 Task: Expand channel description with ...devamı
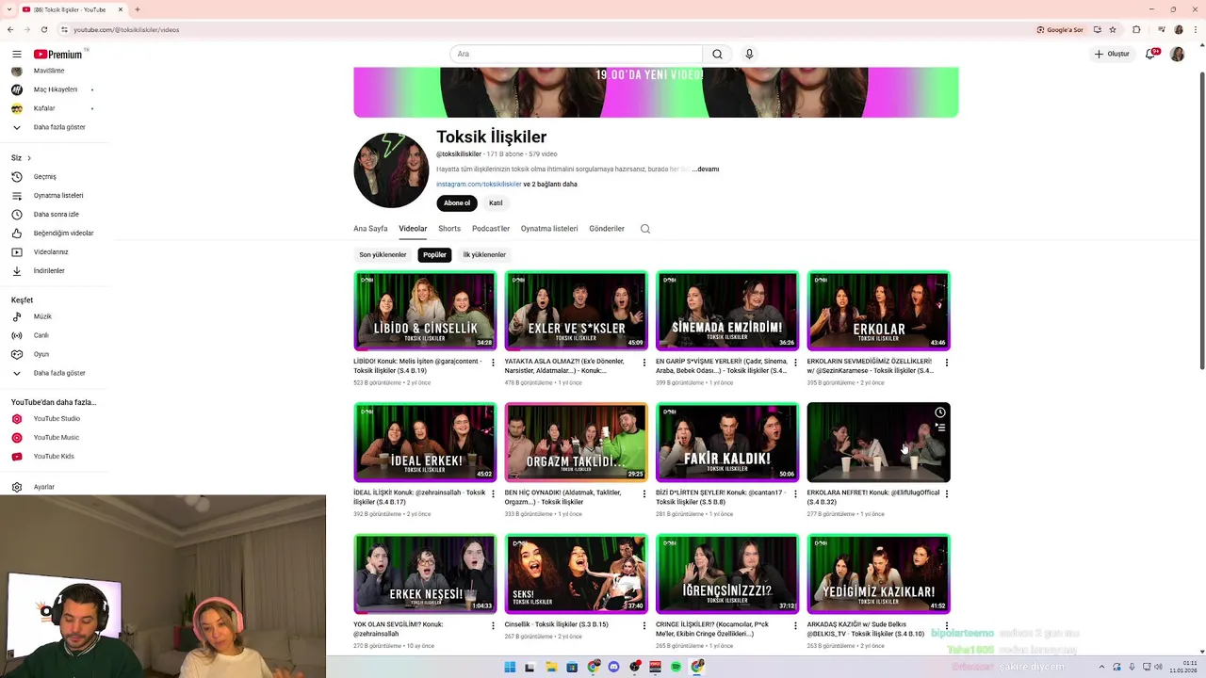(706, 169)
